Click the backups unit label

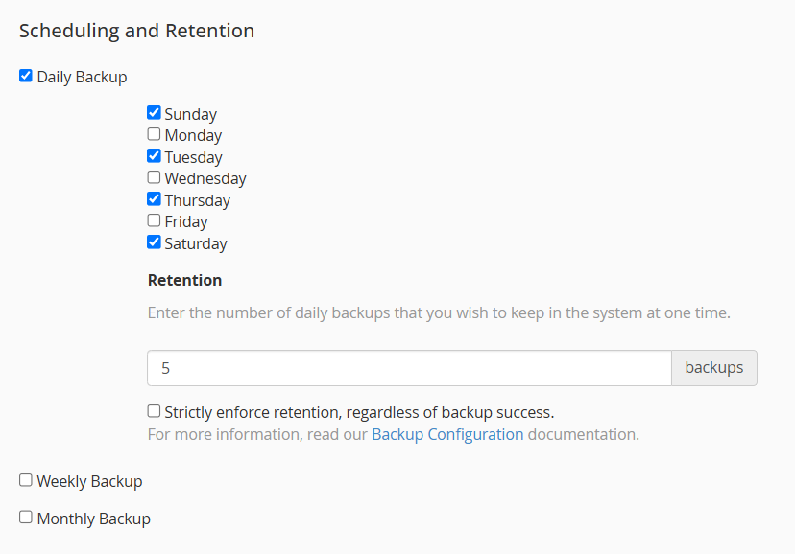pyautogui.click(x=714, y=367)
